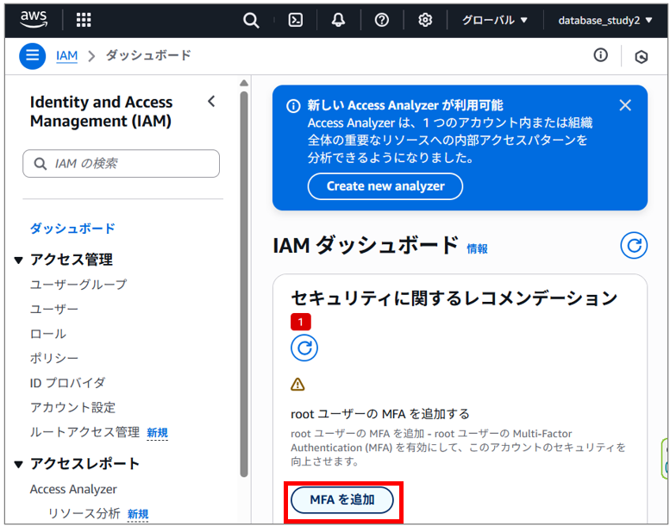Open the services grid menu
The image size is (670, 527).
pos(84,20)
